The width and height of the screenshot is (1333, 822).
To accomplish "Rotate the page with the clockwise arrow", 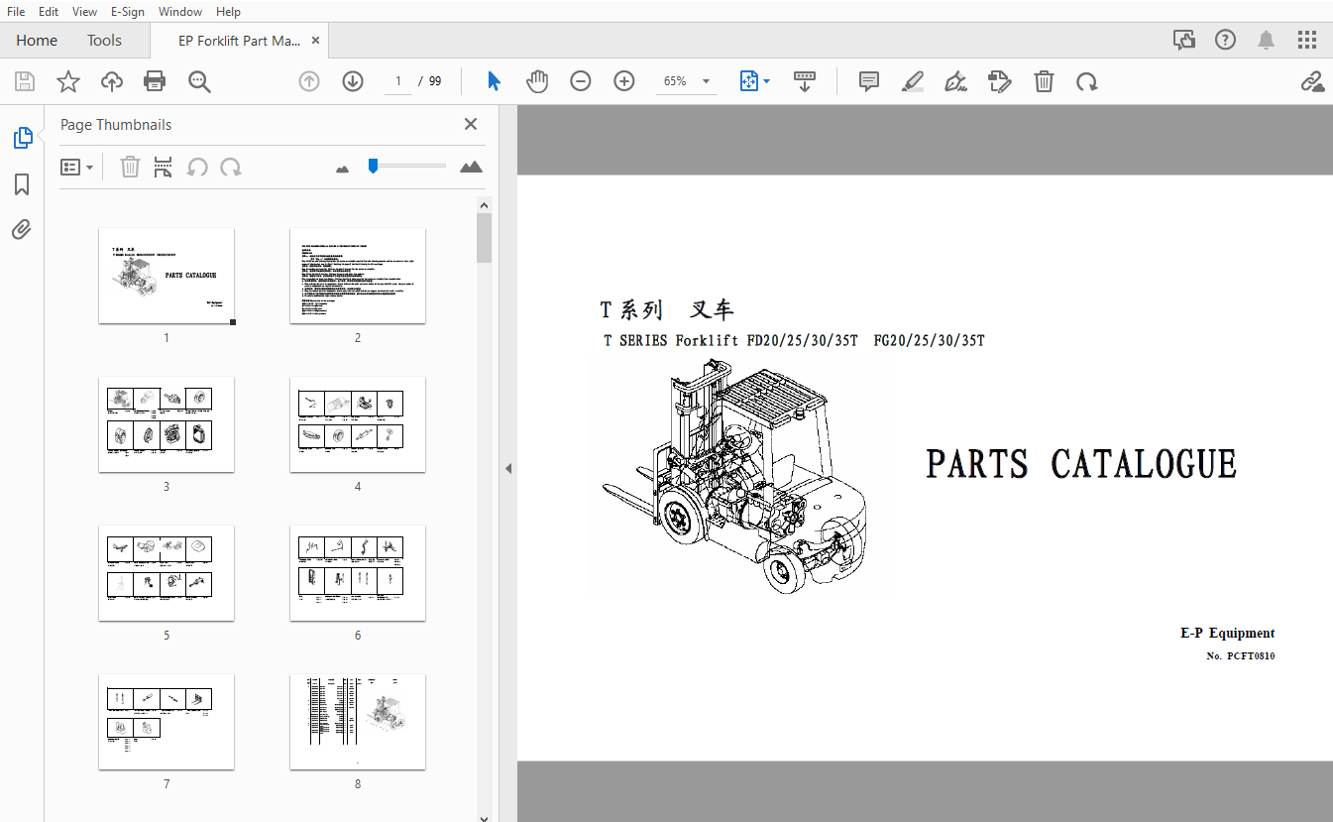I will [1087, 81].
